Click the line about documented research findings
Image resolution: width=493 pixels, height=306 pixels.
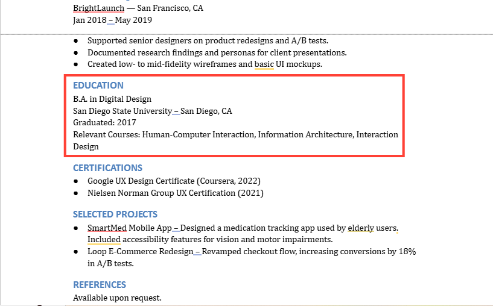click(217, 53)
